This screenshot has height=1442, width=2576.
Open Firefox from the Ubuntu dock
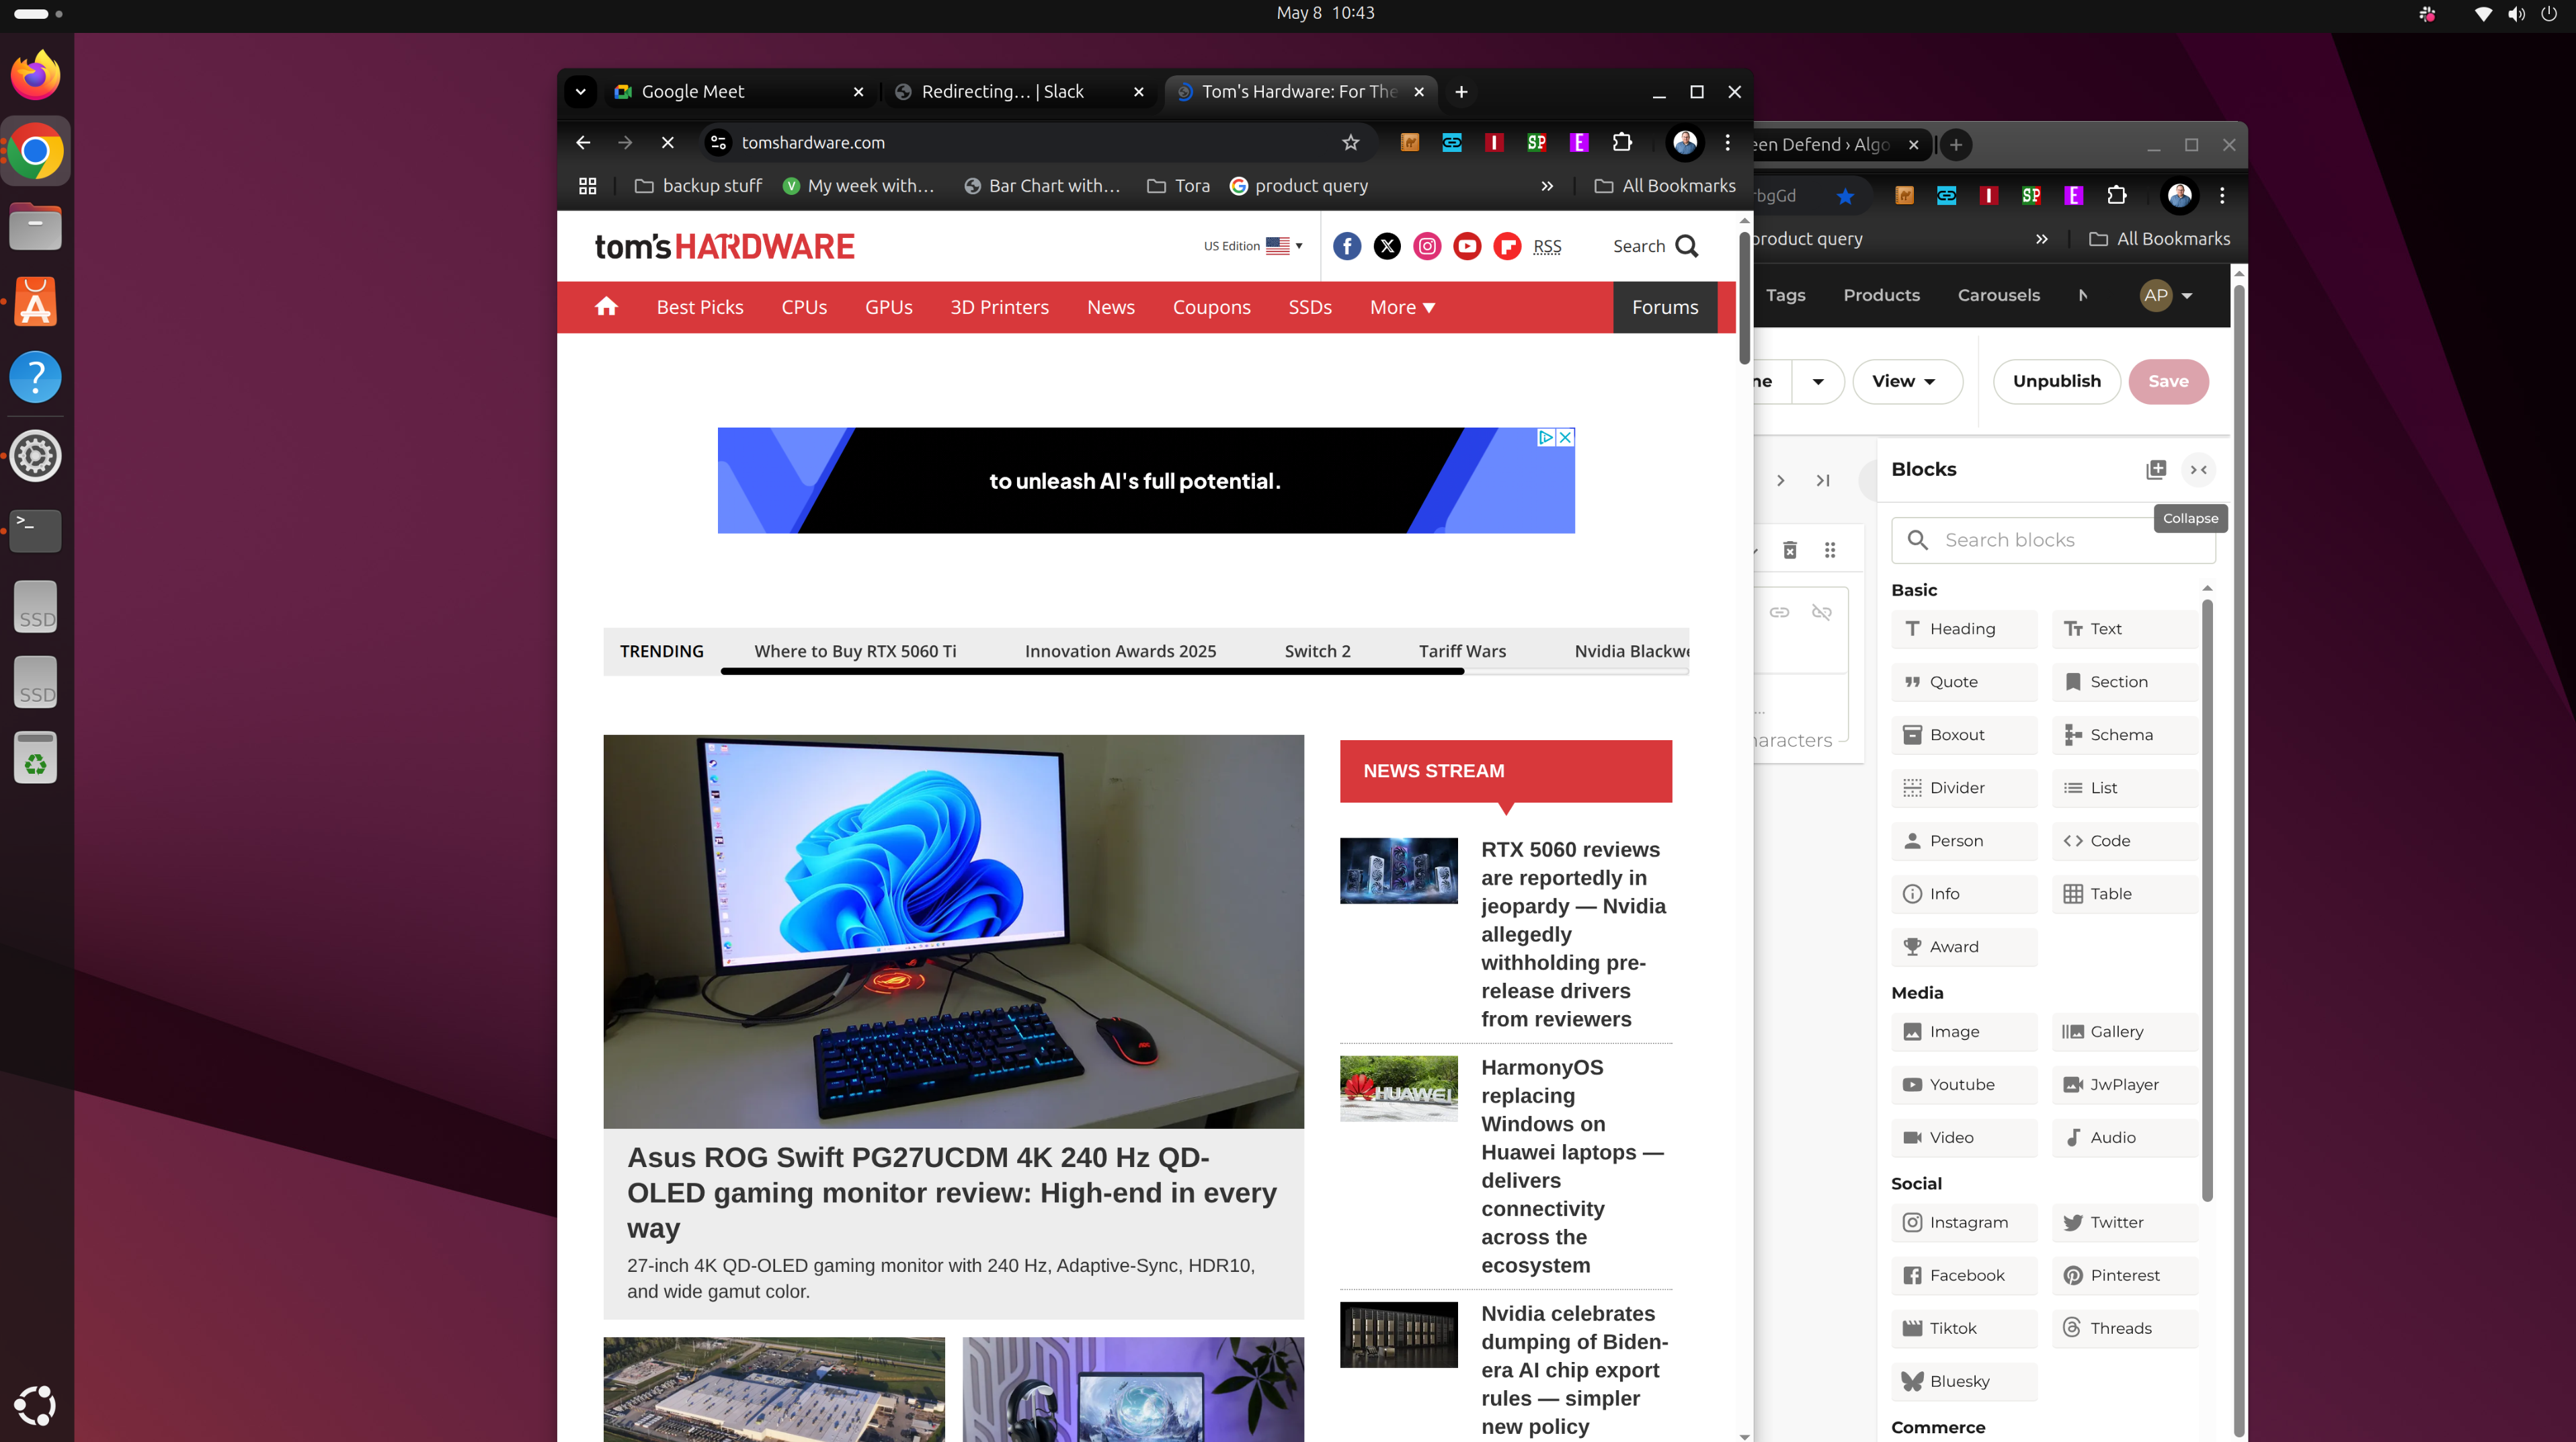36,75
